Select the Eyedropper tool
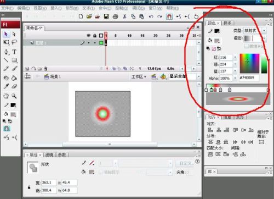Screen dimensions: 274x199 (x=6, y=86)
